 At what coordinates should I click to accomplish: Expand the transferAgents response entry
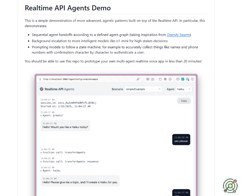click(69, 162)
